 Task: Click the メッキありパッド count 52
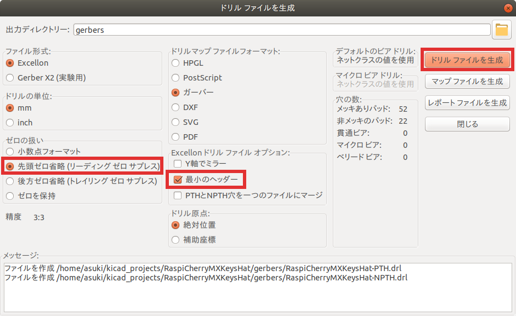point(403,109)
